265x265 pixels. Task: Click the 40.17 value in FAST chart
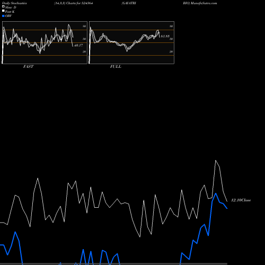click(x=78, y=46)
